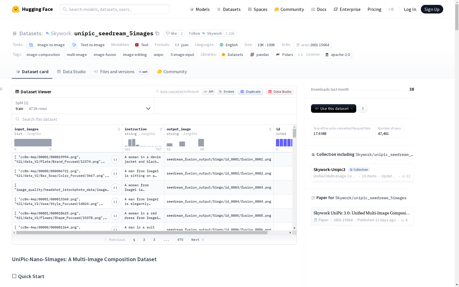This screenshot has width=459, height=287.
Task: Click the Text modality tag
Action: coord(142,45)
